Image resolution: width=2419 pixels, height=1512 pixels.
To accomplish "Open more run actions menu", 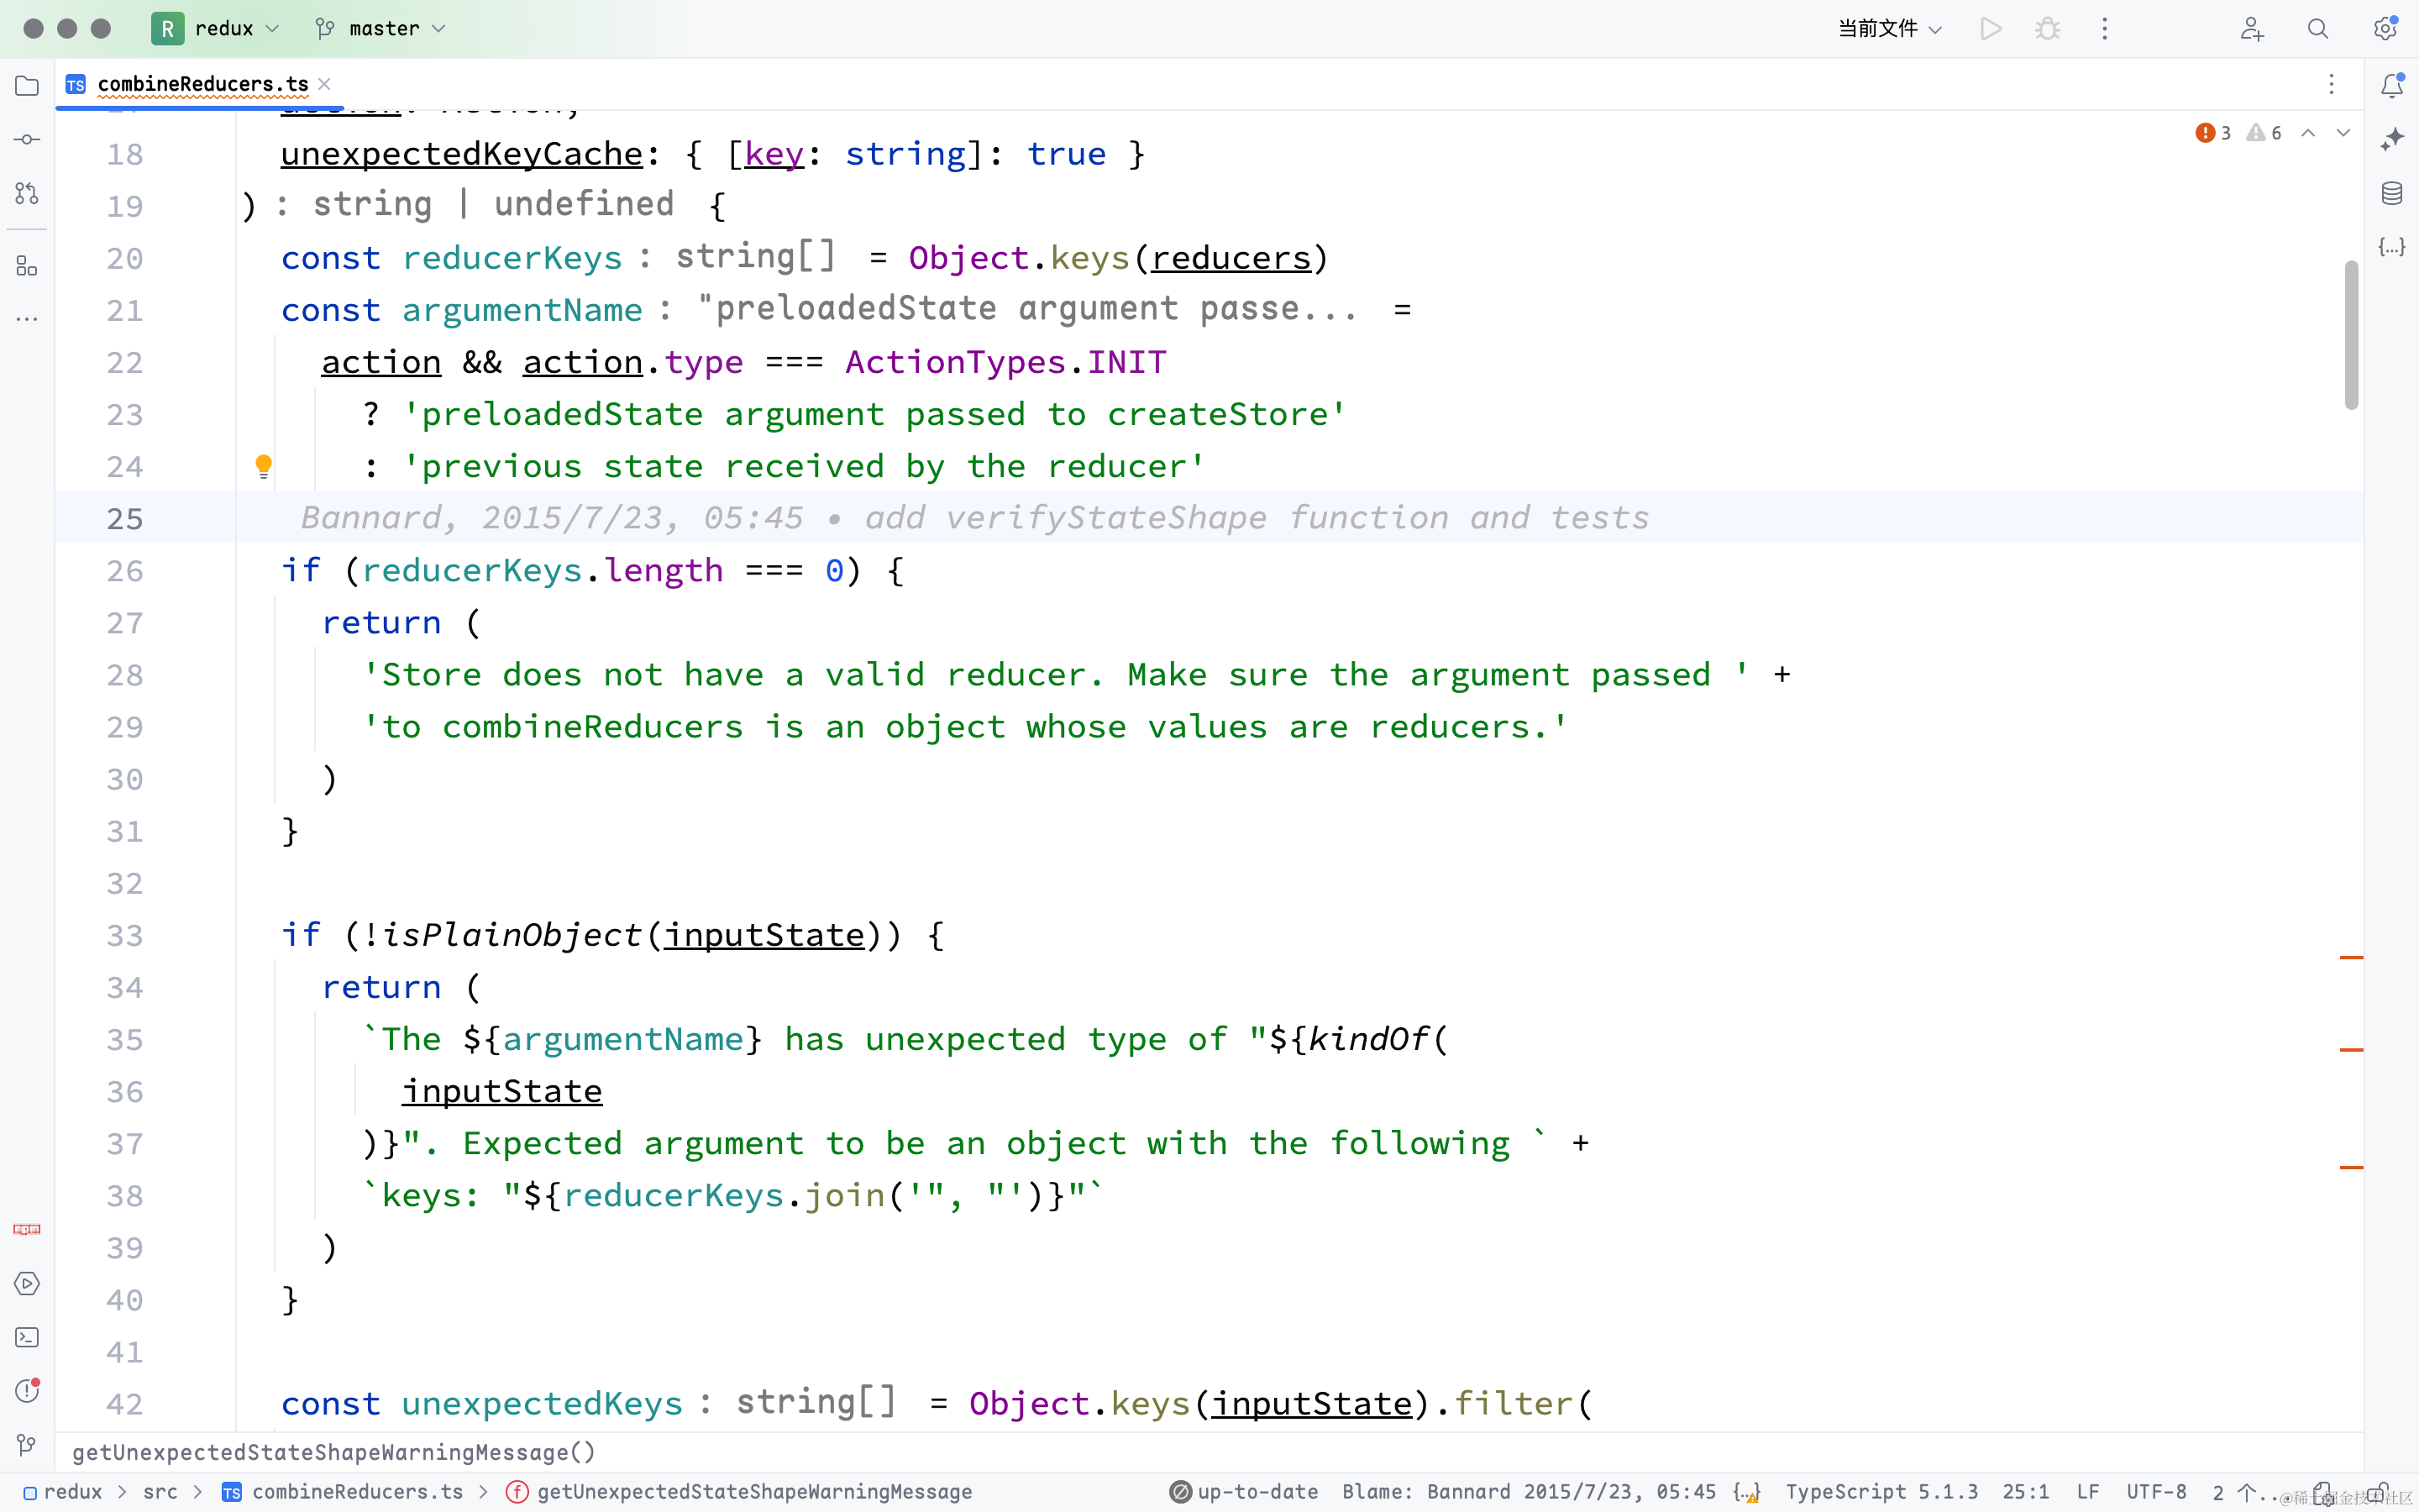I will (2104, 29).
